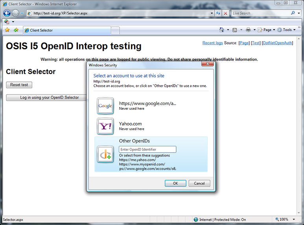Click the Other OpenIDs icon
This screenshot has height=225, width=304.
(x=105, y=154)
